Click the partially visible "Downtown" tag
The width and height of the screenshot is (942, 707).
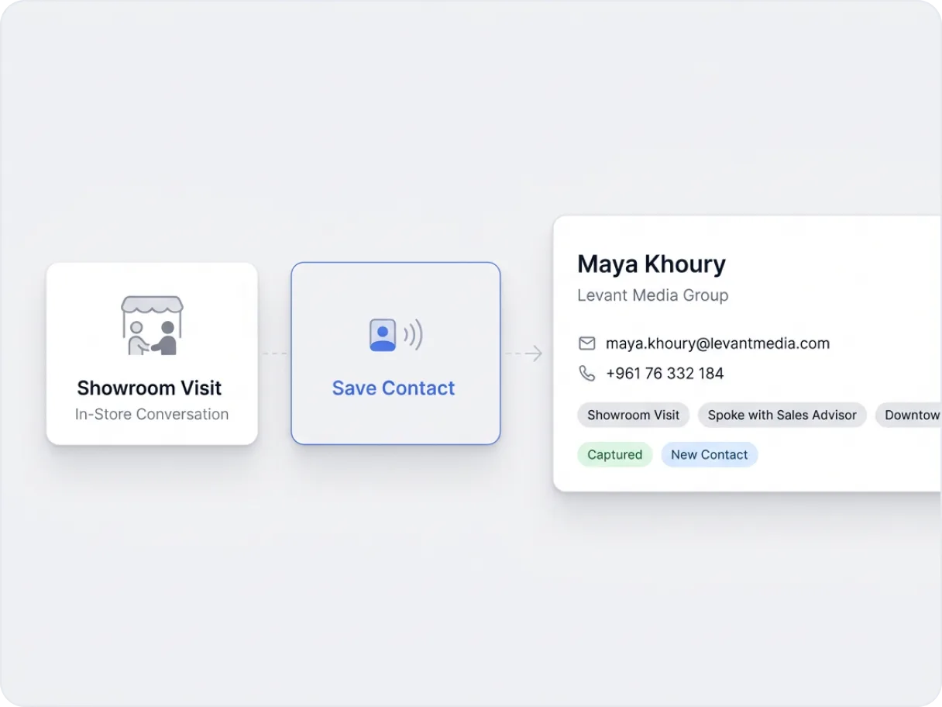(910, 415)
